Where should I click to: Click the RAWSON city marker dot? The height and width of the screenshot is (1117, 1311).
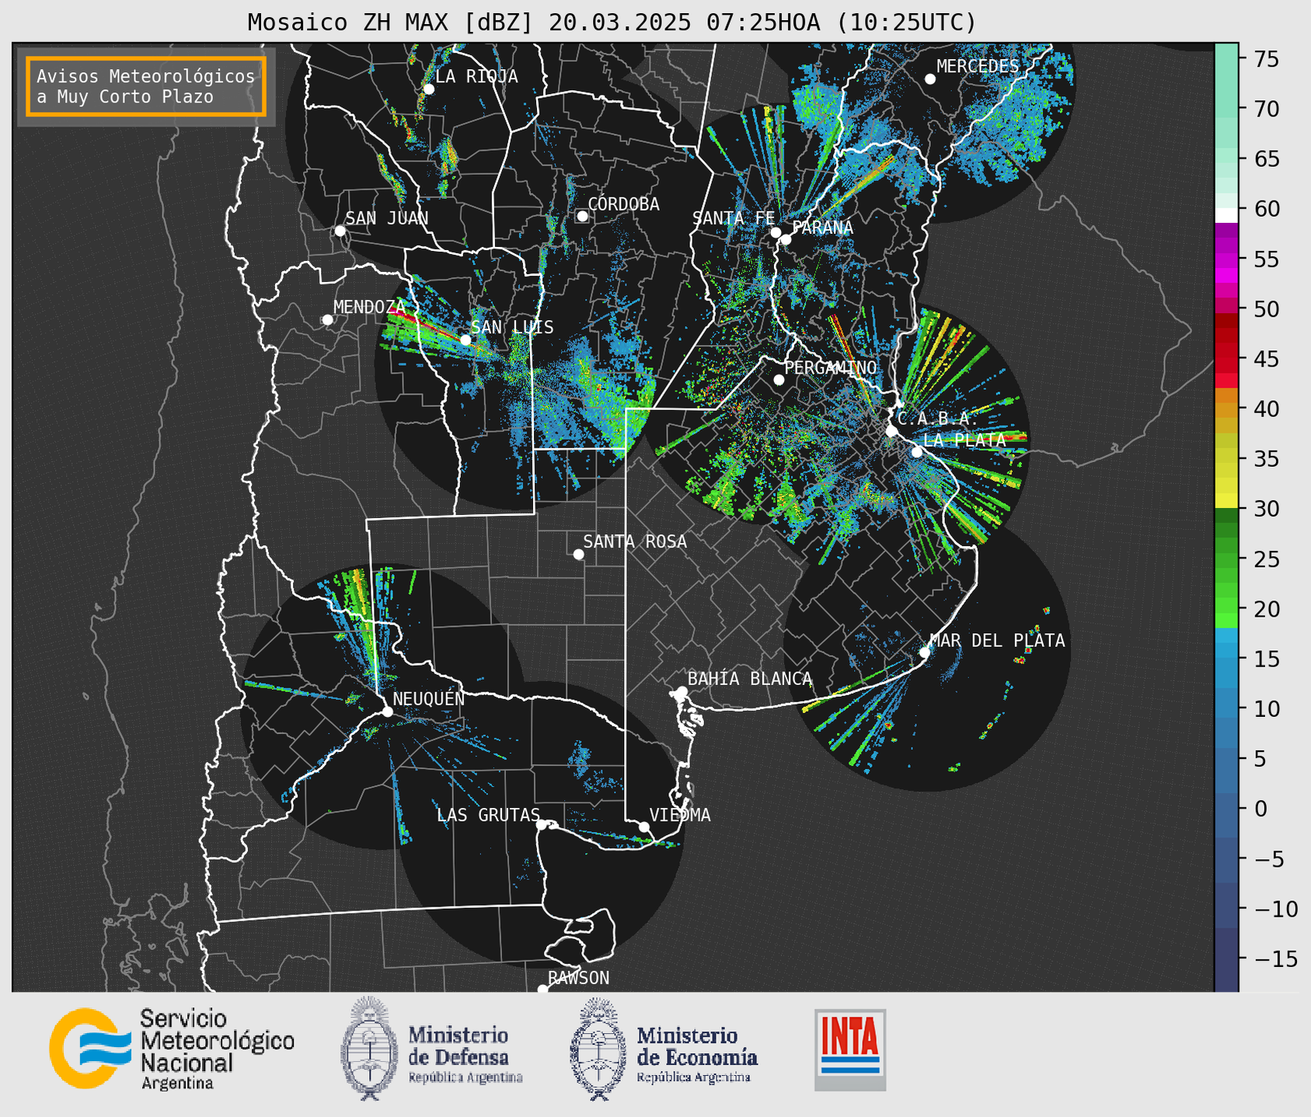click(x=542, y=990)
